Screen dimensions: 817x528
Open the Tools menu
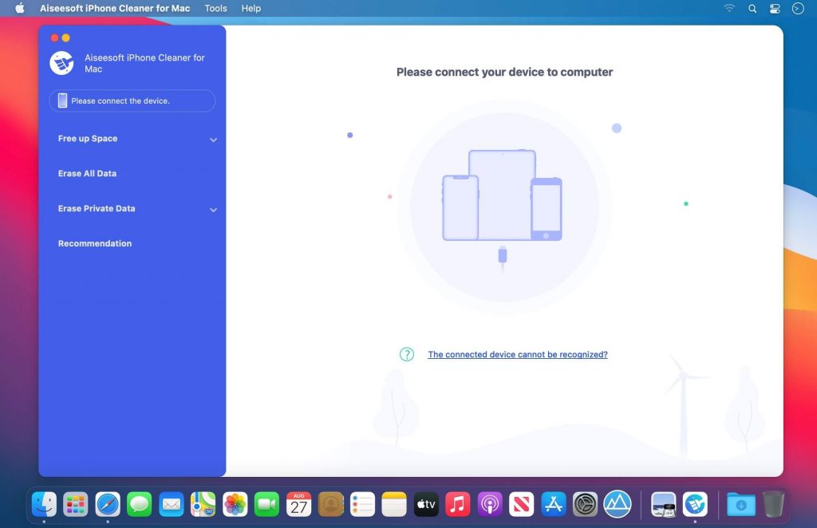215,9
